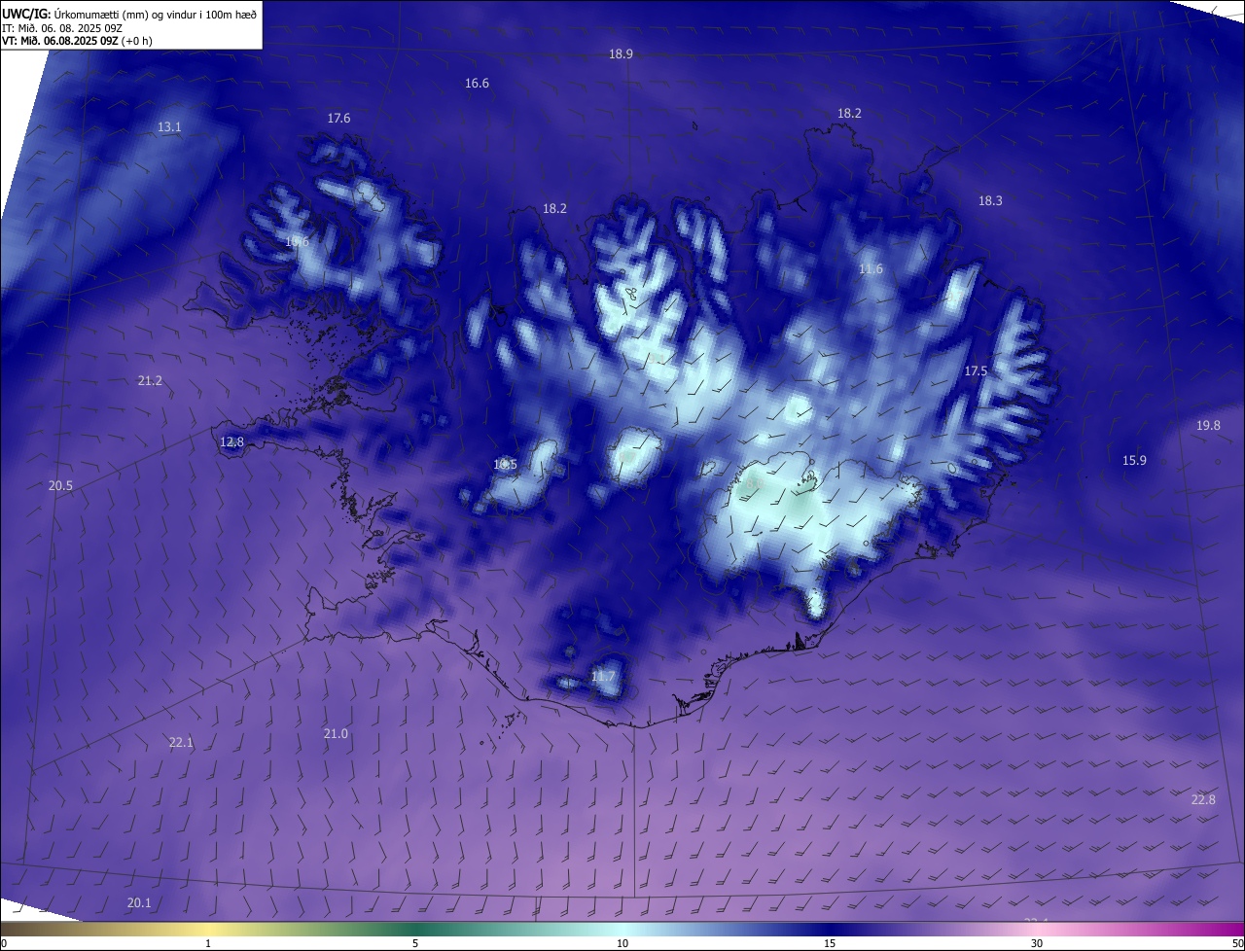Click the color scale label 5
The height and width of the screenshot is (951, 1245).
tap(415, 943)
